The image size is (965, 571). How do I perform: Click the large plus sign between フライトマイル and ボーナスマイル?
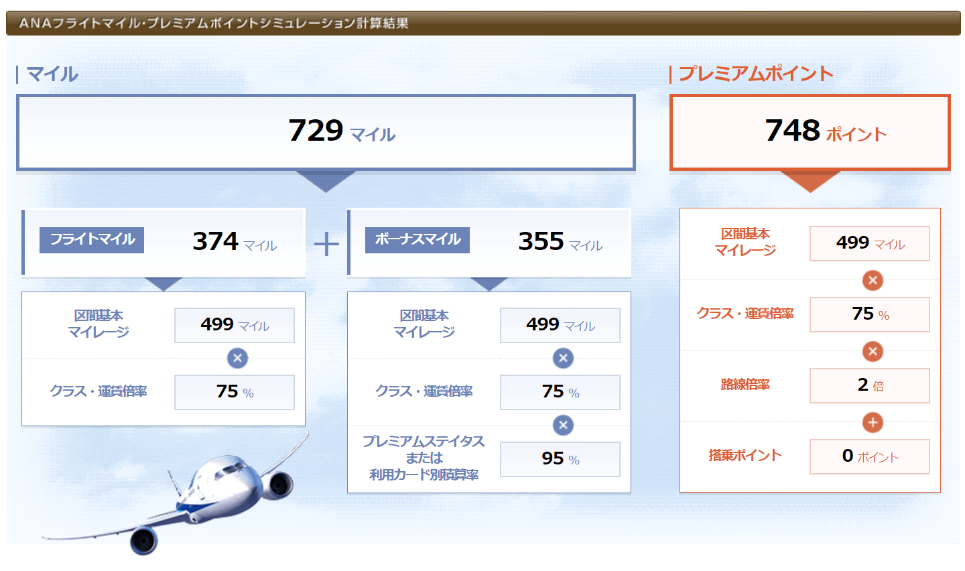(326, 244)
